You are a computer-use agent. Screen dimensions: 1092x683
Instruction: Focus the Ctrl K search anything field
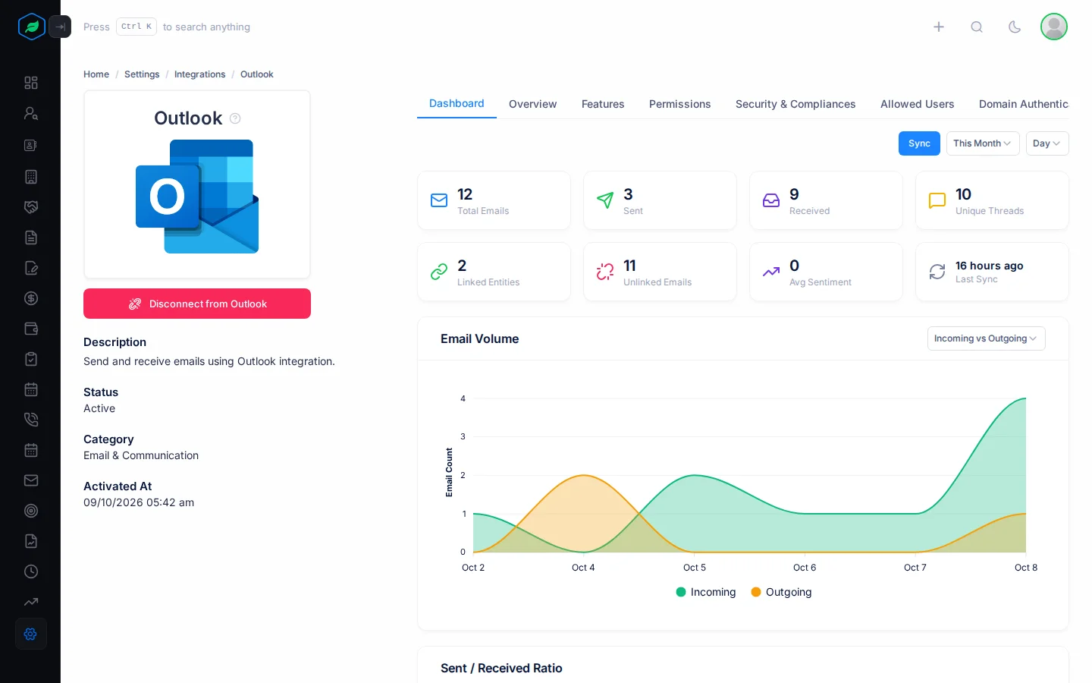point(167,27)
